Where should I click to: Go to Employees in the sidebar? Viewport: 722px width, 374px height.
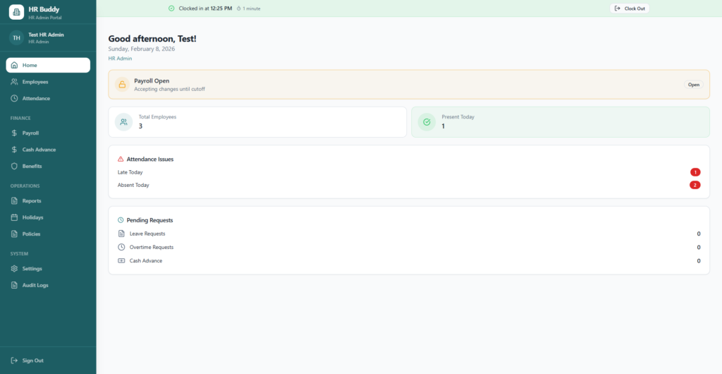[x=35, y=82]
